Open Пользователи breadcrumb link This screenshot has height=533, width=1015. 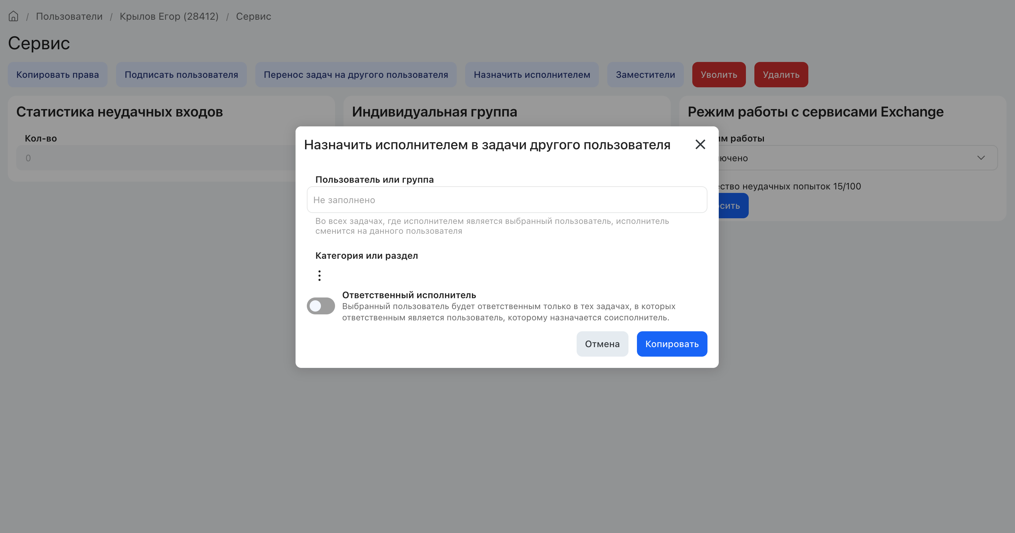tap(69, 16)
